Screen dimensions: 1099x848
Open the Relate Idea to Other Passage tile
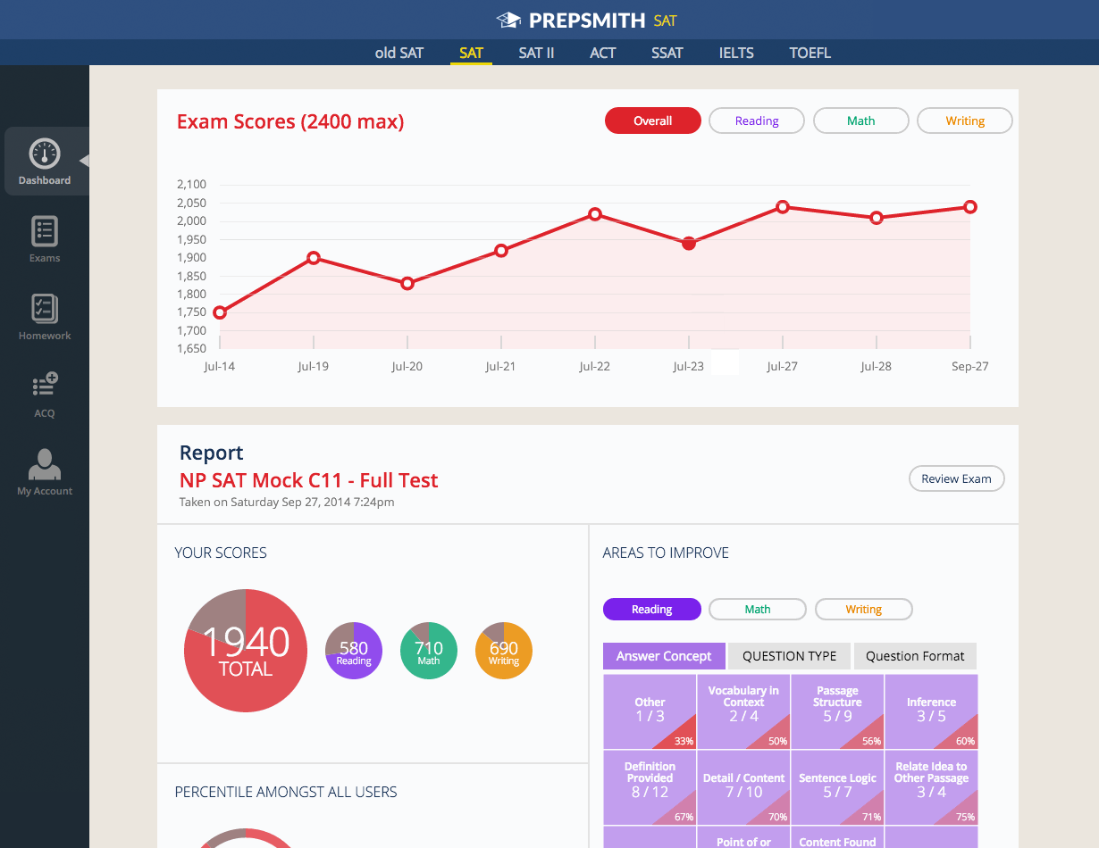click(931, 787)
